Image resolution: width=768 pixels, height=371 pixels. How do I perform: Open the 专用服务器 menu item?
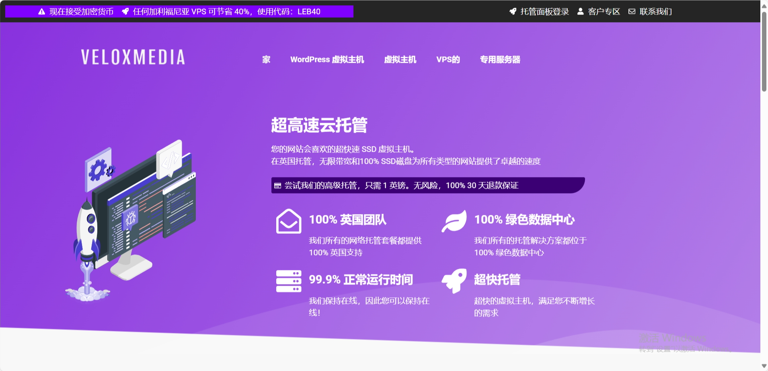tap(500, 60)
